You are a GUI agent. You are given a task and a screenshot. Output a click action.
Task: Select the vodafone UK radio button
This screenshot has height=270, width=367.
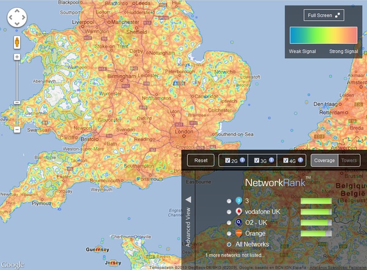tap(229, 212)
